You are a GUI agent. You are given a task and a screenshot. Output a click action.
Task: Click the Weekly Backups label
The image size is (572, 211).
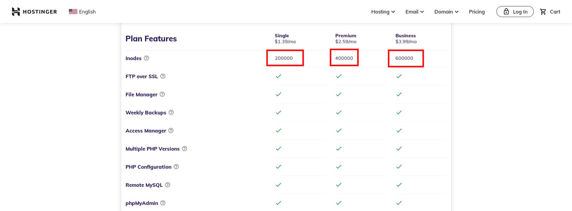146,112
